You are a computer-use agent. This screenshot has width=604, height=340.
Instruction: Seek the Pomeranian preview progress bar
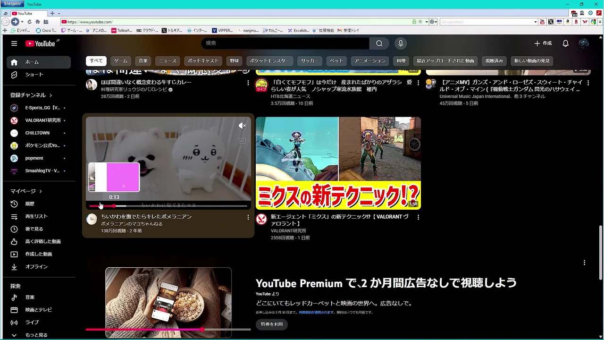(x=168, y=206)
